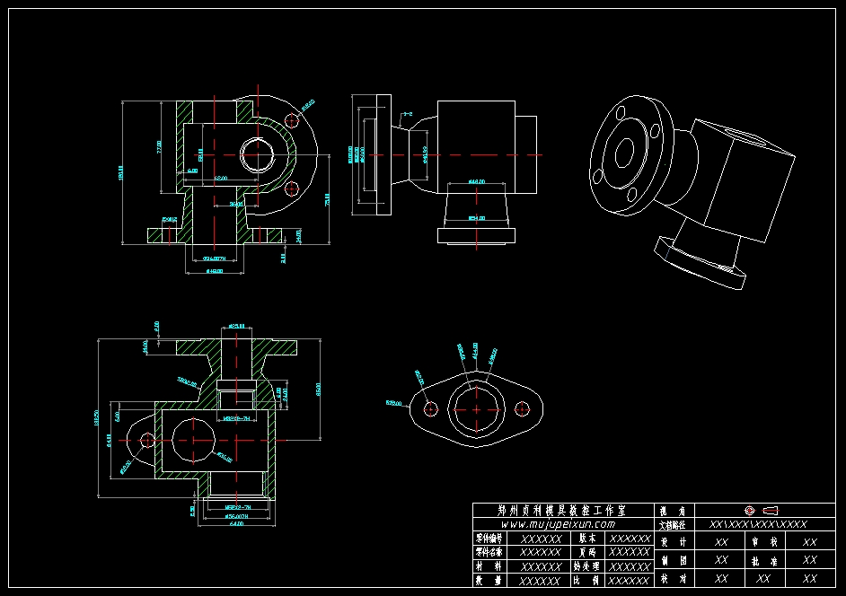Image resolution: width=846 pixels, height=596 pixels.
Task: Click the www.mujupeixun.com website text
Action: [x=558, y=524]
